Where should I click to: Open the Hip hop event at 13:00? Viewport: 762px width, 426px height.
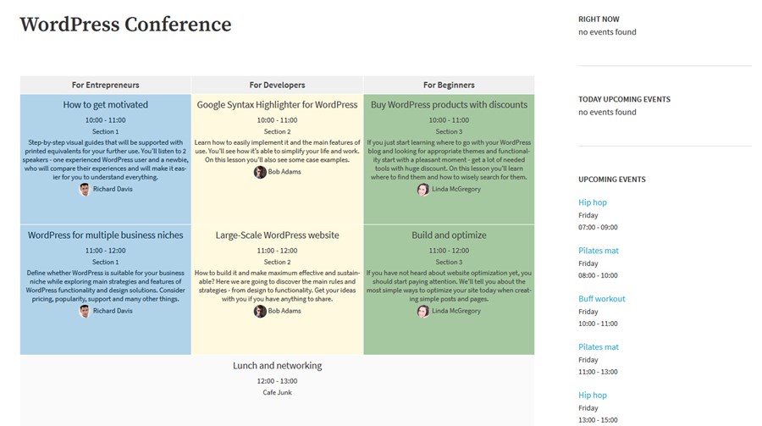[x=593, y=395]
